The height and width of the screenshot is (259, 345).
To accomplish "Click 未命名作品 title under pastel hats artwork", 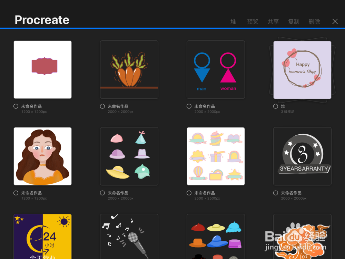I will tap(118, 193).
